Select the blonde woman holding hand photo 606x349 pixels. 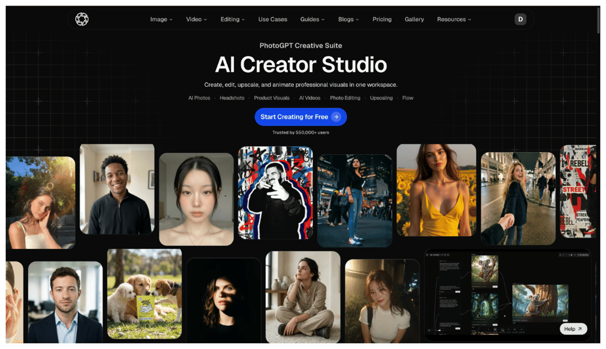point(518,199)
